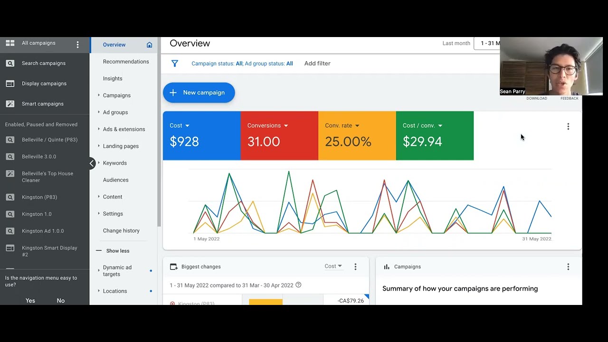Click the Overview home icon
This screenshot has width=608, height=342.
click(149, 45)
